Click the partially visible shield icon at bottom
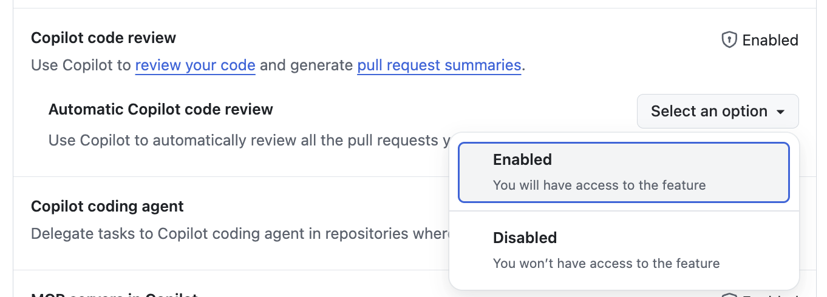This screenshot has height=297, width=827. point(729,295)
